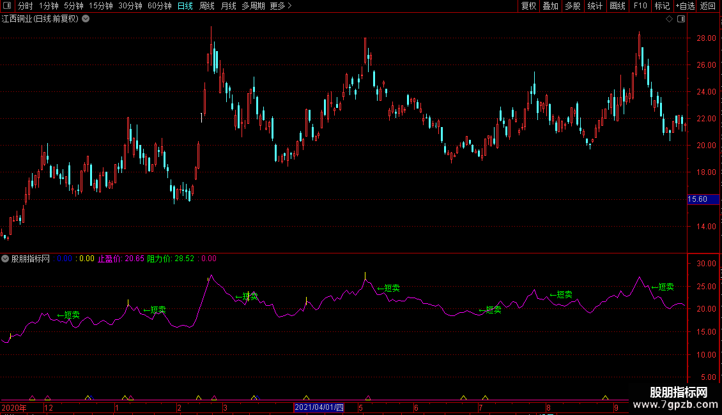Open the F10 company info button
Screen dimensions: 722x415
[640, 6]
